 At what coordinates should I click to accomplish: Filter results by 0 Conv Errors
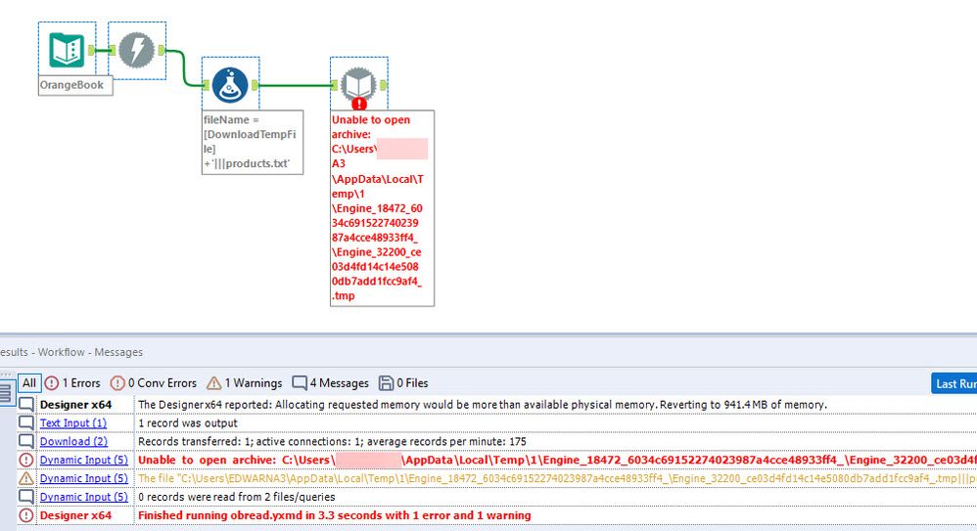point(154,382)
